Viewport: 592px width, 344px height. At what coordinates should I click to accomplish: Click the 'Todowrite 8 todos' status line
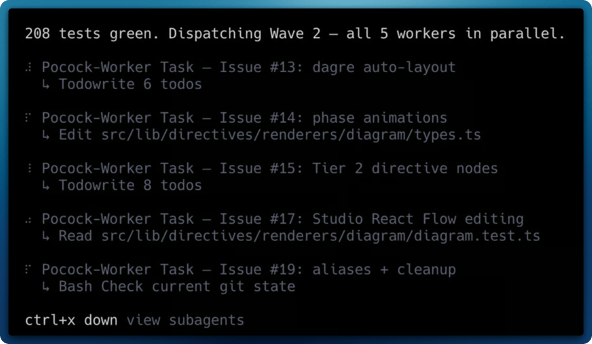pos(130,185)
